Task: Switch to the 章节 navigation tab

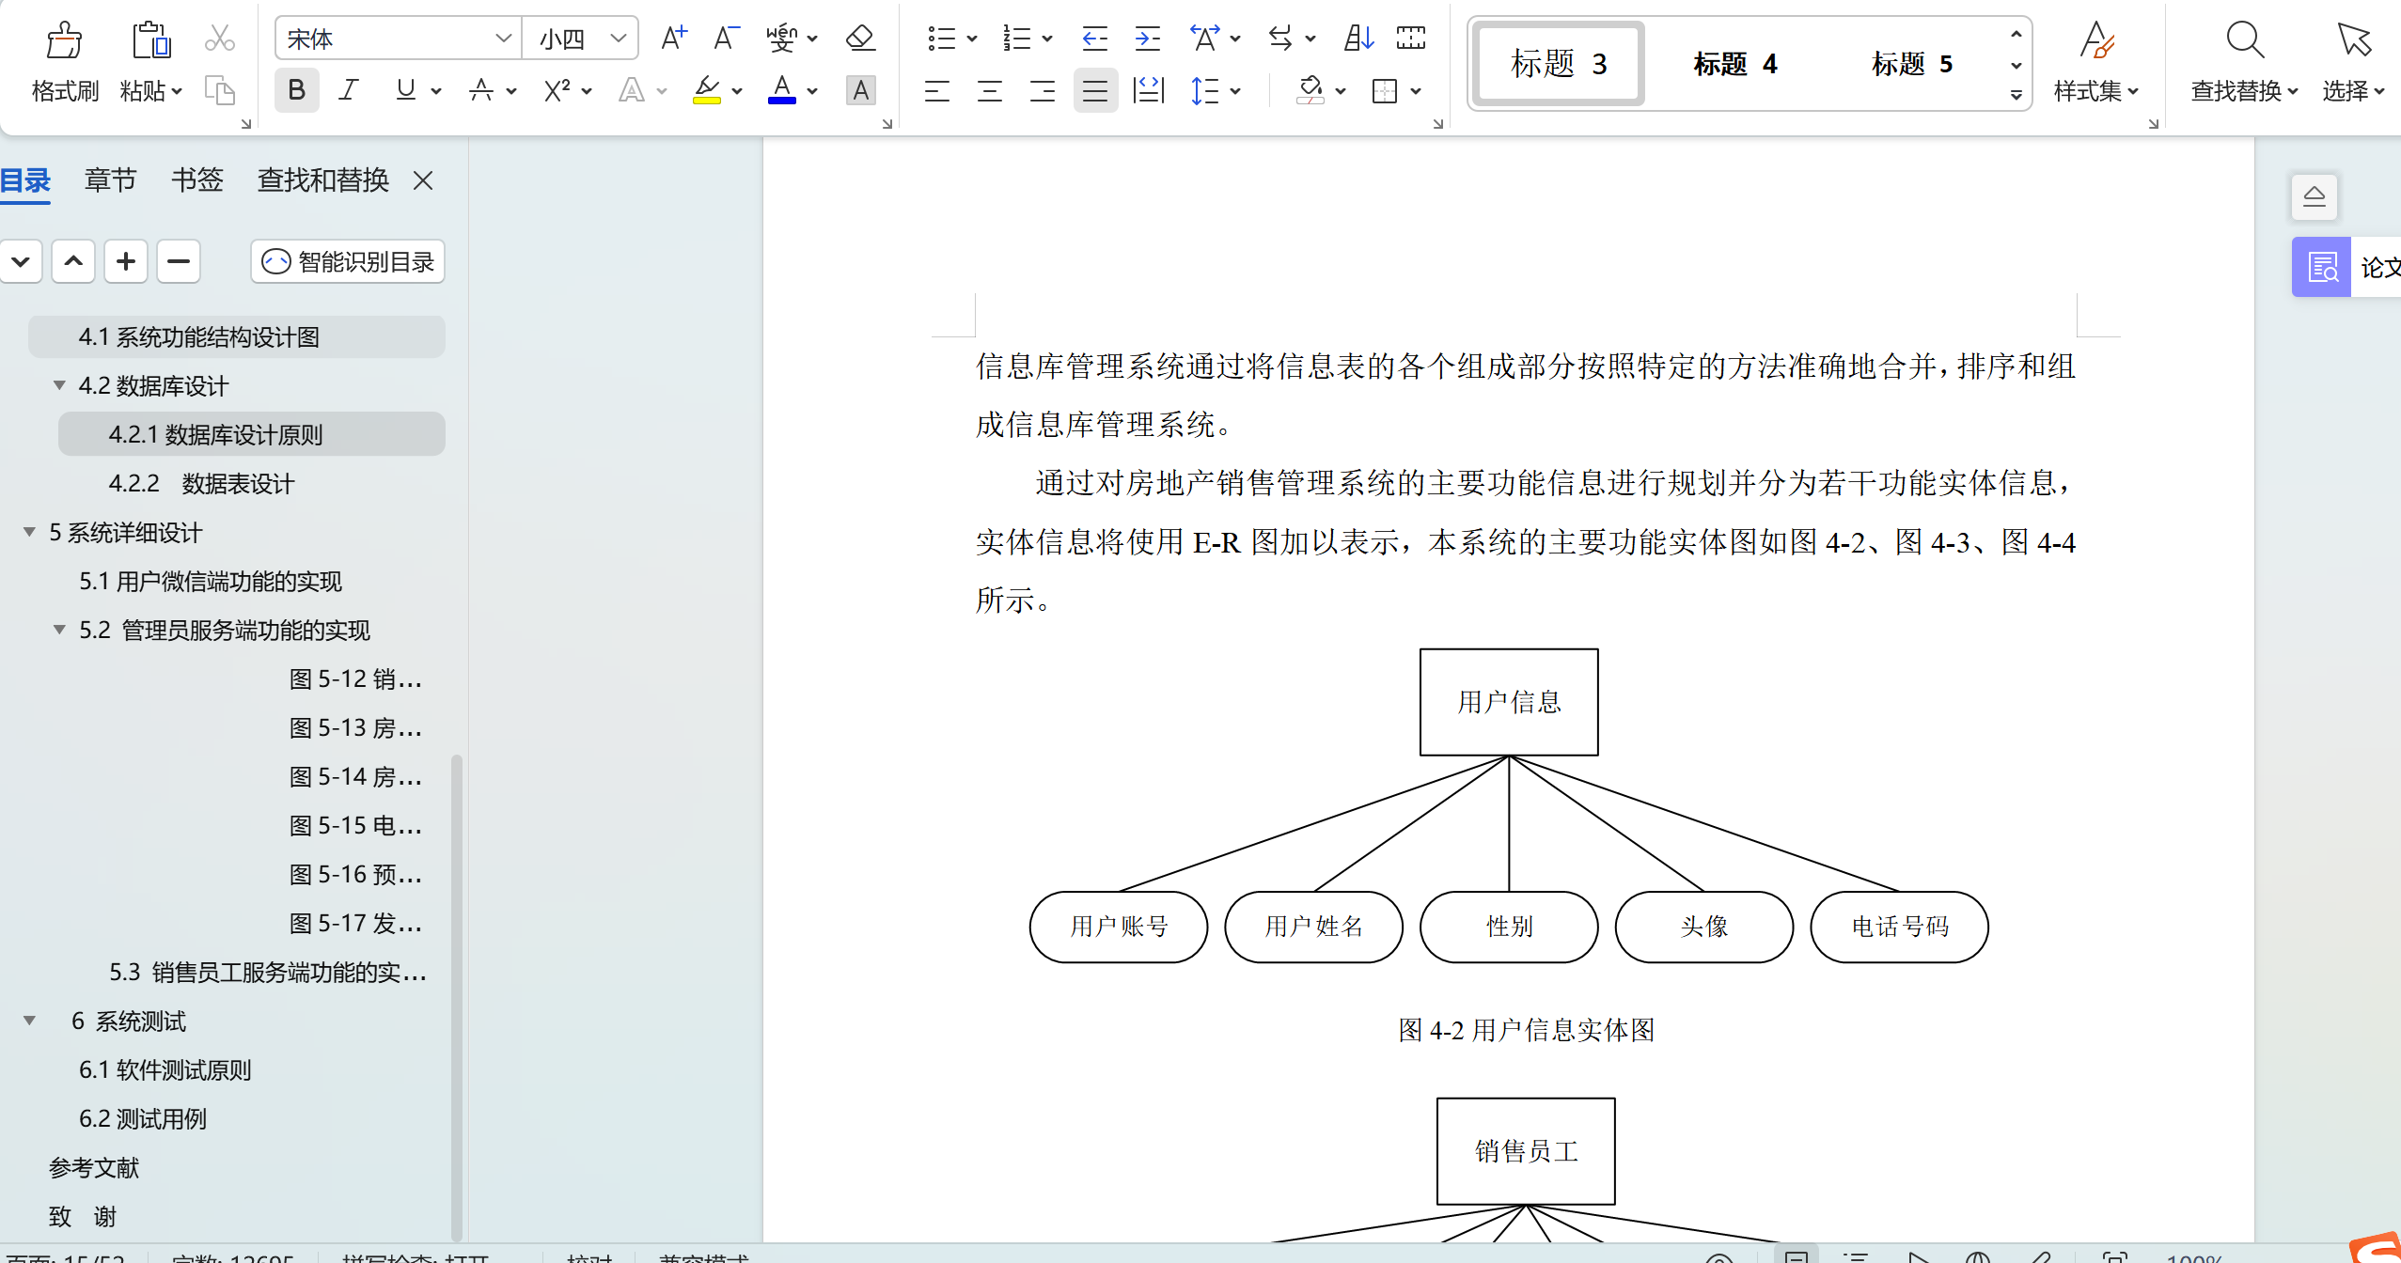Action: pyautogui.click(x=110, y=180)
